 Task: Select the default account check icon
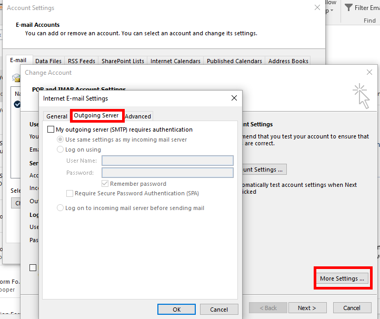(17, 104)
